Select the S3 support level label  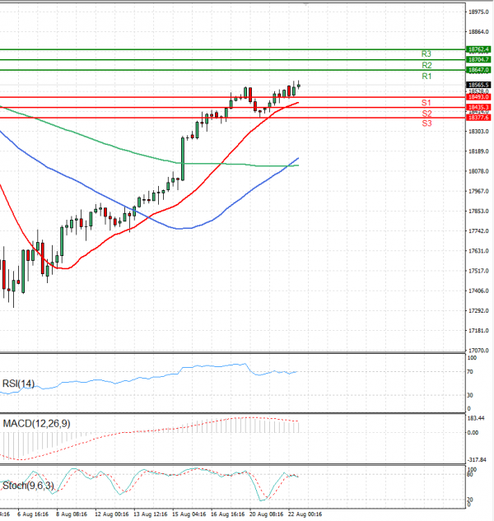pyautogui.click(x=426, y=123)
